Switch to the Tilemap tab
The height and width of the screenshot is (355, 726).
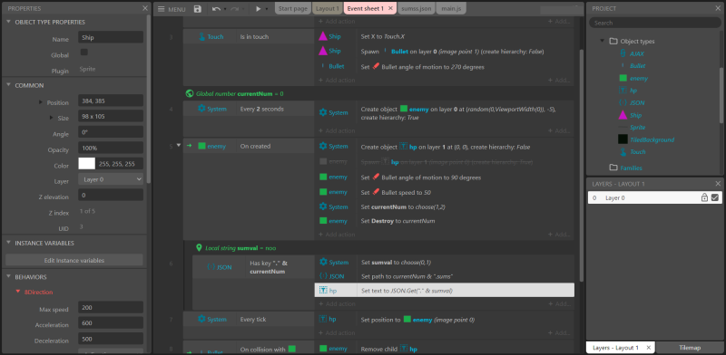point(690,348)
